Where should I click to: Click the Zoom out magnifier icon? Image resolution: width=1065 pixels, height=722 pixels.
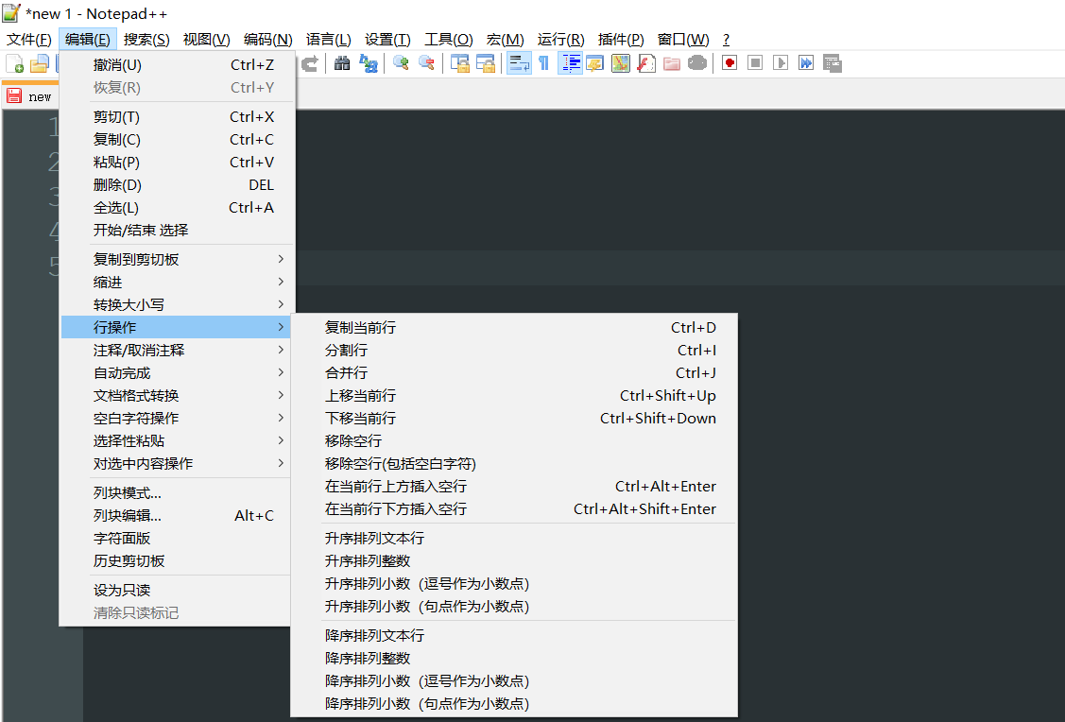[x=426, y=64]
